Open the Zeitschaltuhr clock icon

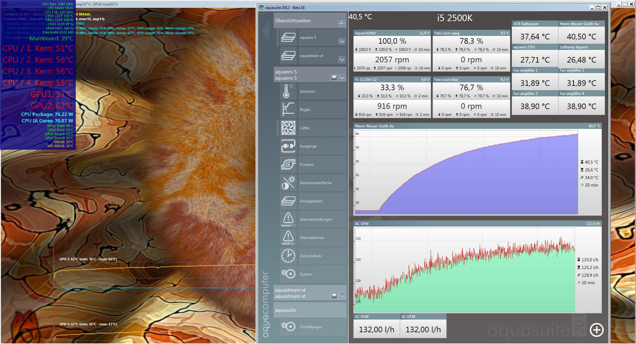288,256
